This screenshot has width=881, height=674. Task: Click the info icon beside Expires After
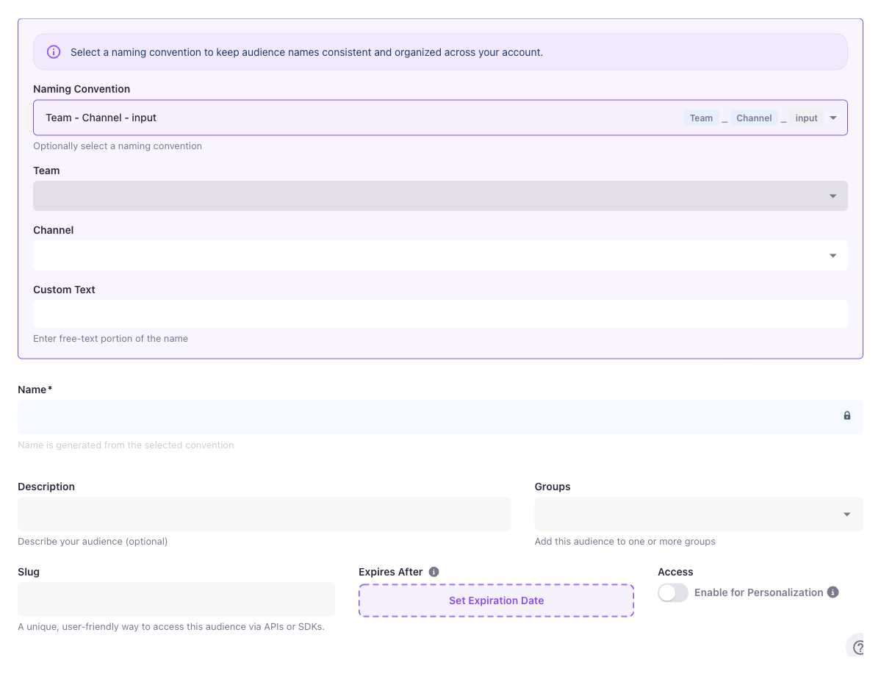434,571
